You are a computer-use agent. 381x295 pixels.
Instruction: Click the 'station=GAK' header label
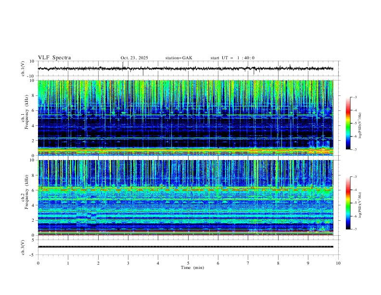click(178, 58)
